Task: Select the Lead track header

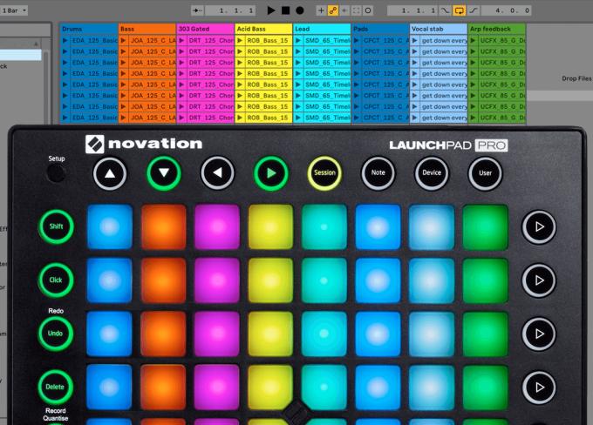Action: pyautogui.click(x=322, y=29)
